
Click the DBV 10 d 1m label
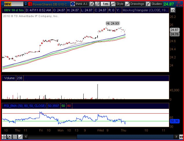coord(14,10)
